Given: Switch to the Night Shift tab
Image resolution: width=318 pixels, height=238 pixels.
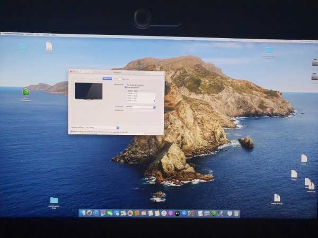Looking at the screenshot, I should [126, 79].
